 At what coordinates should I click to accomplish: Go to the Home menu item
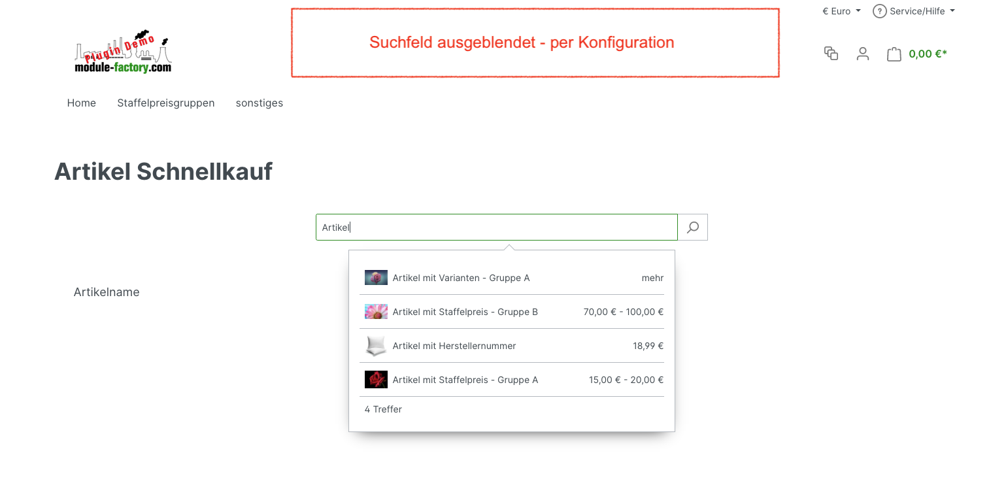[x=82, y=103]
